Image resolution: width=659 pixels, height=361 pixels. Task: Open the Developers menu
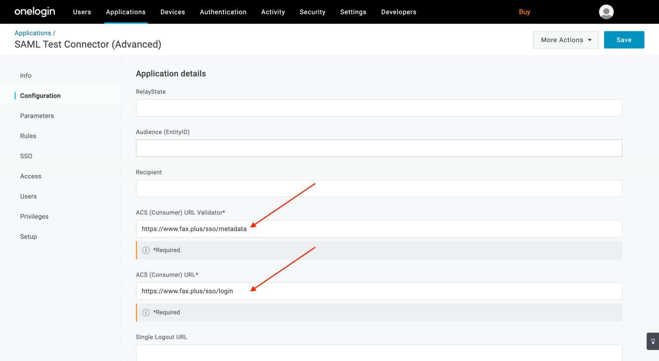pyautogui.click(x=399, y=12)
